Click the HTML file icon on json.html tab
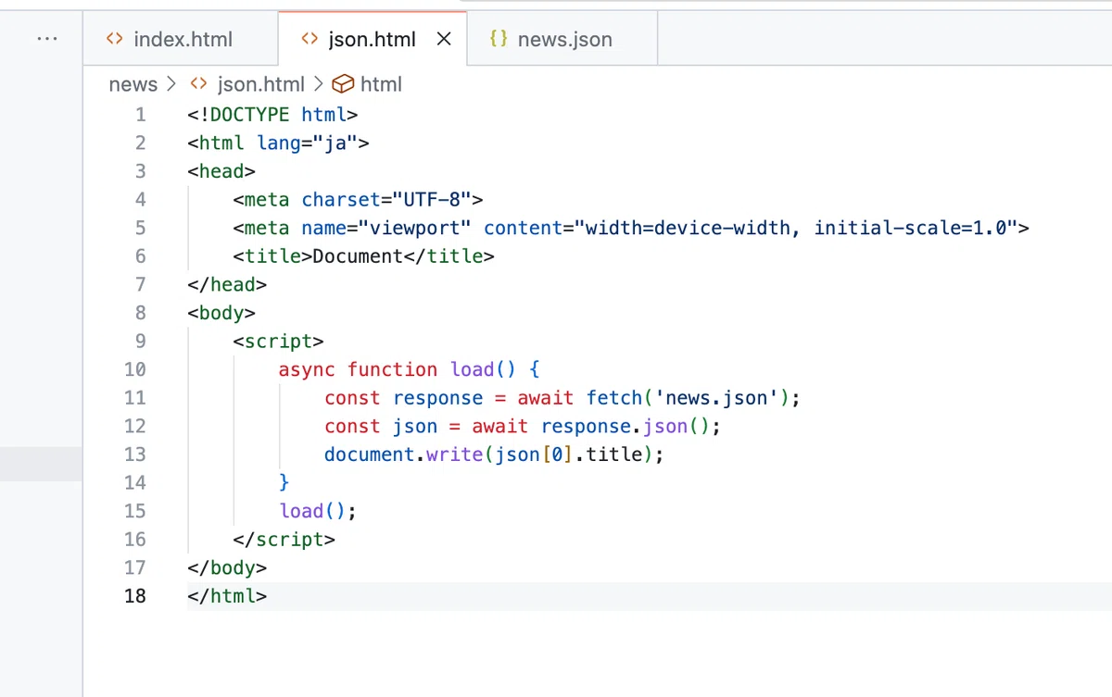The image size is (1112, 697). click(310, 39)
